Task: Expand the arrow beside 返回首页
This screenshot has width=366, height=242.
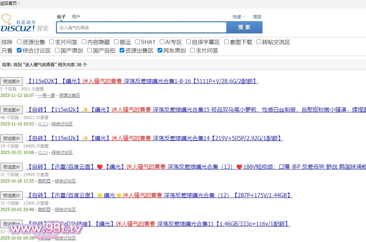Action: (19, 3)
